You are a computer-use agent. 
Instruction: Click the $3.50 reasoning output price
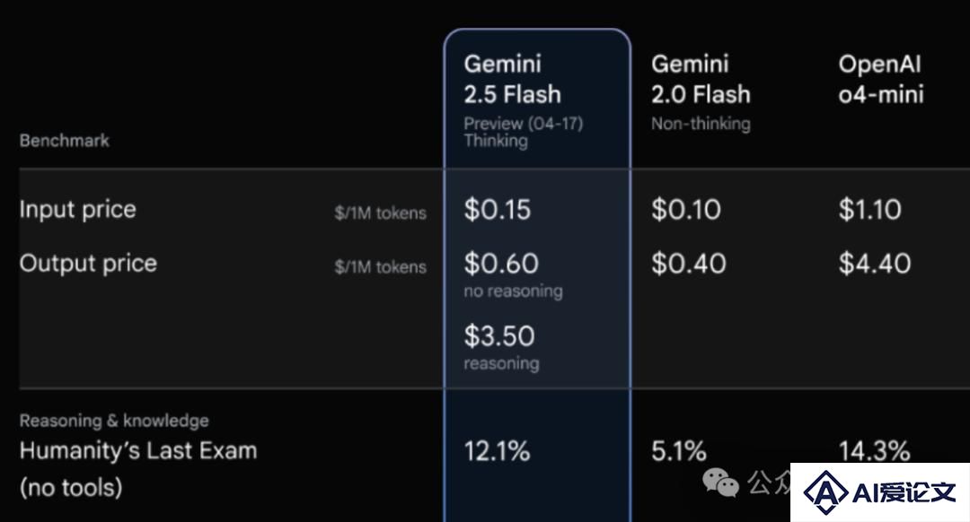499,336
